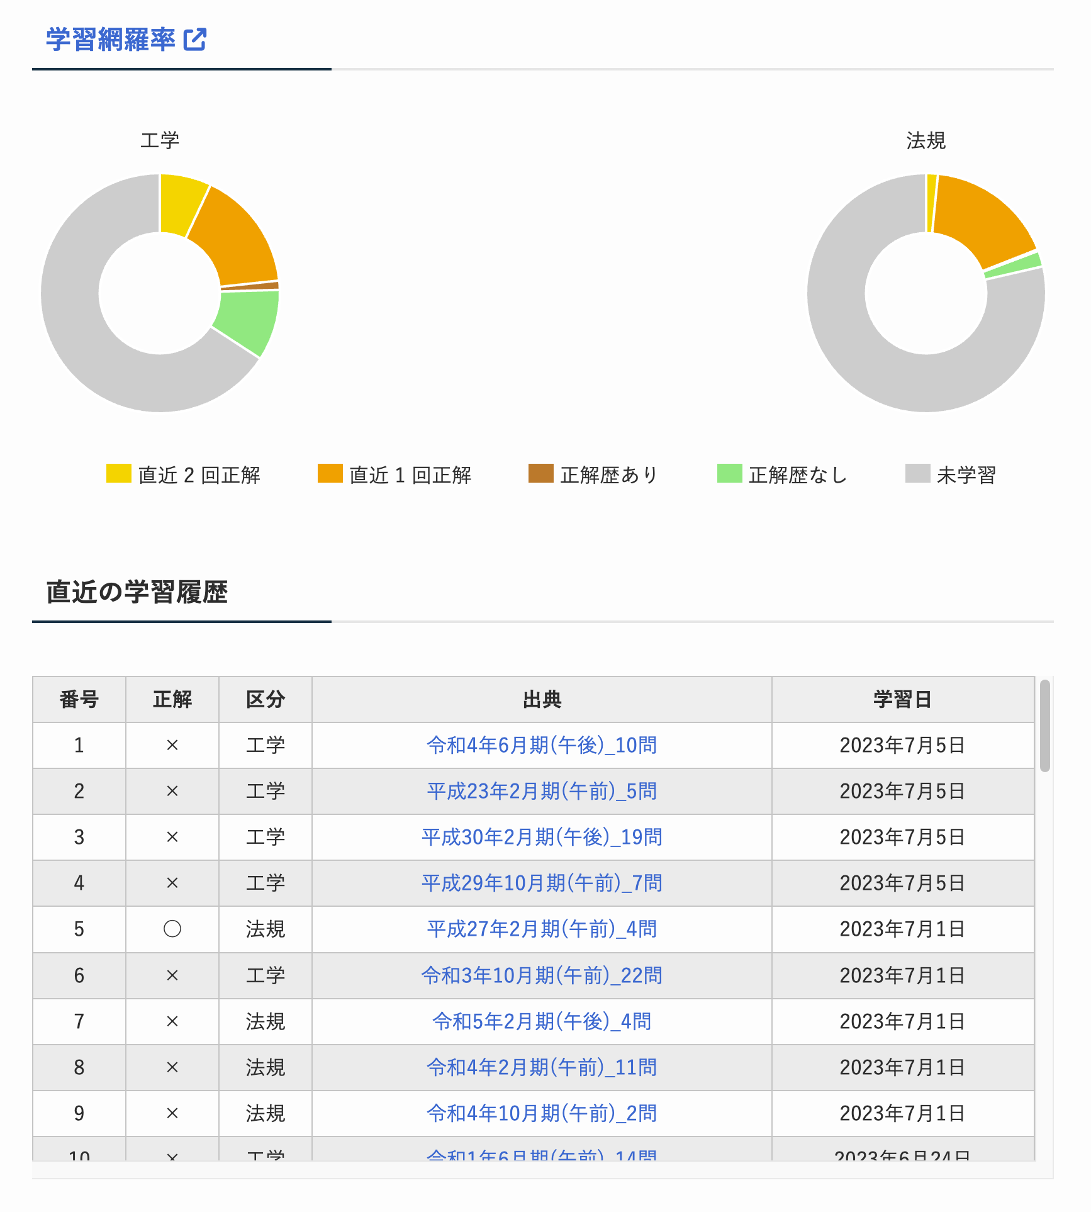This screenshot has height=1212, width=1091.
Task: Open 令和4年6月期(午後)_10問 link
Action: pos(541,745)
